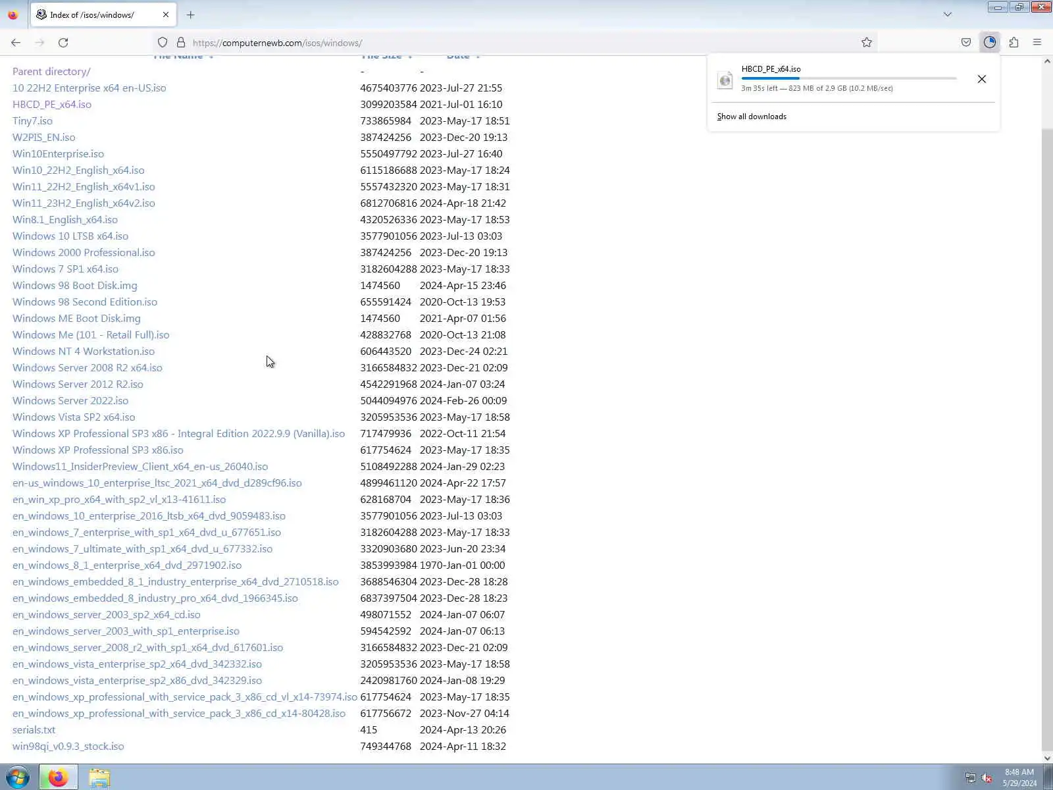Download Windows Server 2012 R2.iso
Screen dimensions: 1053x790
(x=78, y=384)
